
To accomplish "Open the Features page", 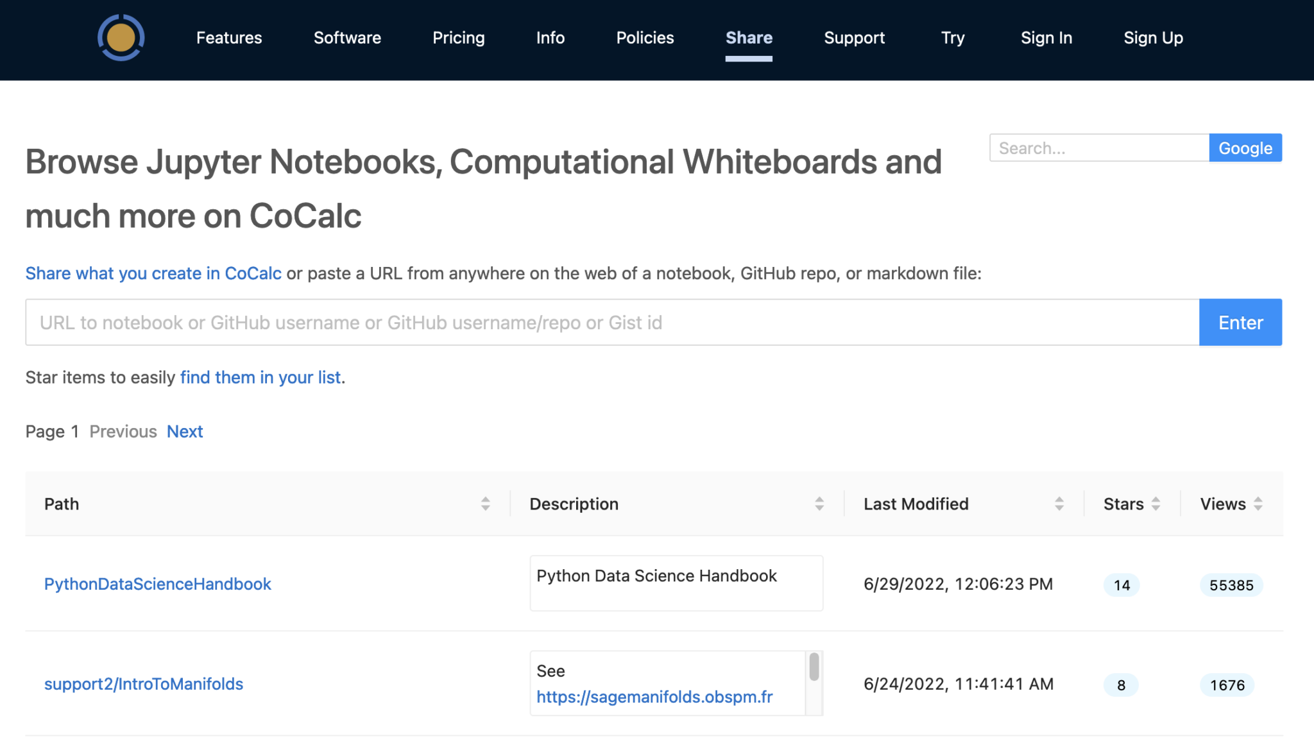I will point(228,38).
